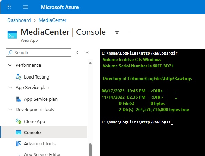Image resolution: width=205 pixels, height=156 pixels.
Task: Open the Azure app launcher grid
Action: click(x=9, y=7)
